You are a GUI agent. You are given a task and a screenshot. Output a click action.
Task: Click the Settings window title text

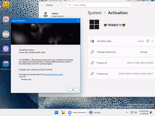49,5
